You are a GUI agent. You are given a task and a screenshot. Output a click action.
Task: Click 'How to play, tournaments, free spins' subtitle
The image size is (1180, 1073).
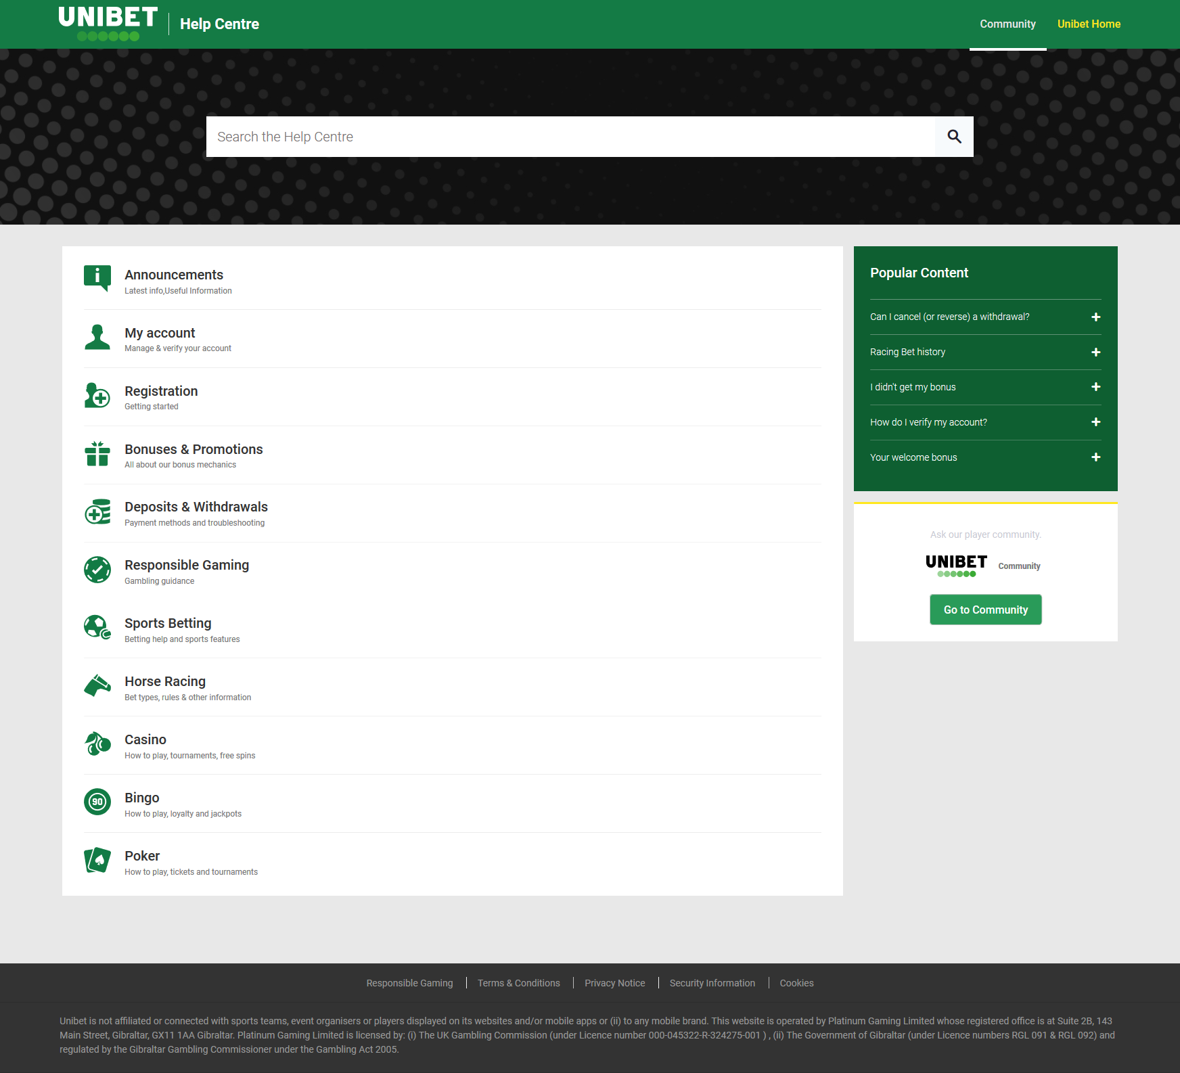pos(190,756)
